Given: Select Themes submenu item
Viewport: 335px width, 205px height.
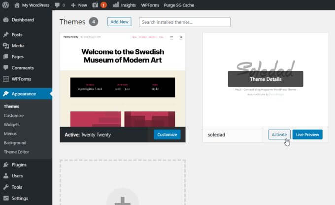Looking at the screenshot, I should coord(11,106).
